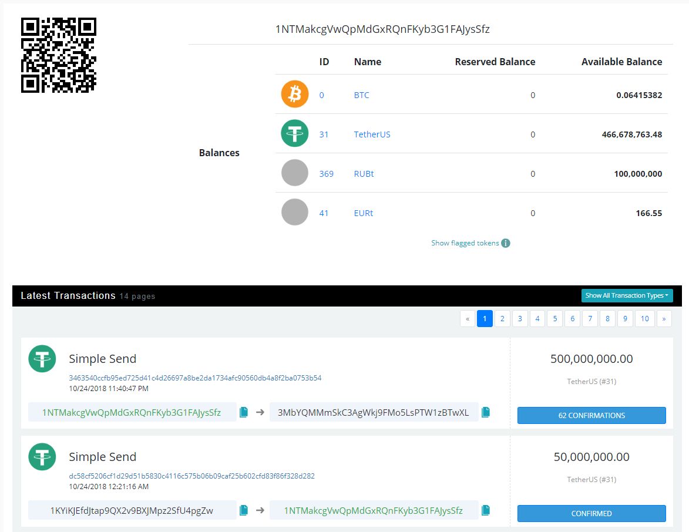Click the 62 CONFIRMATIONS button
The width and height of the screenshot is (689, 532).
point(591,415)
